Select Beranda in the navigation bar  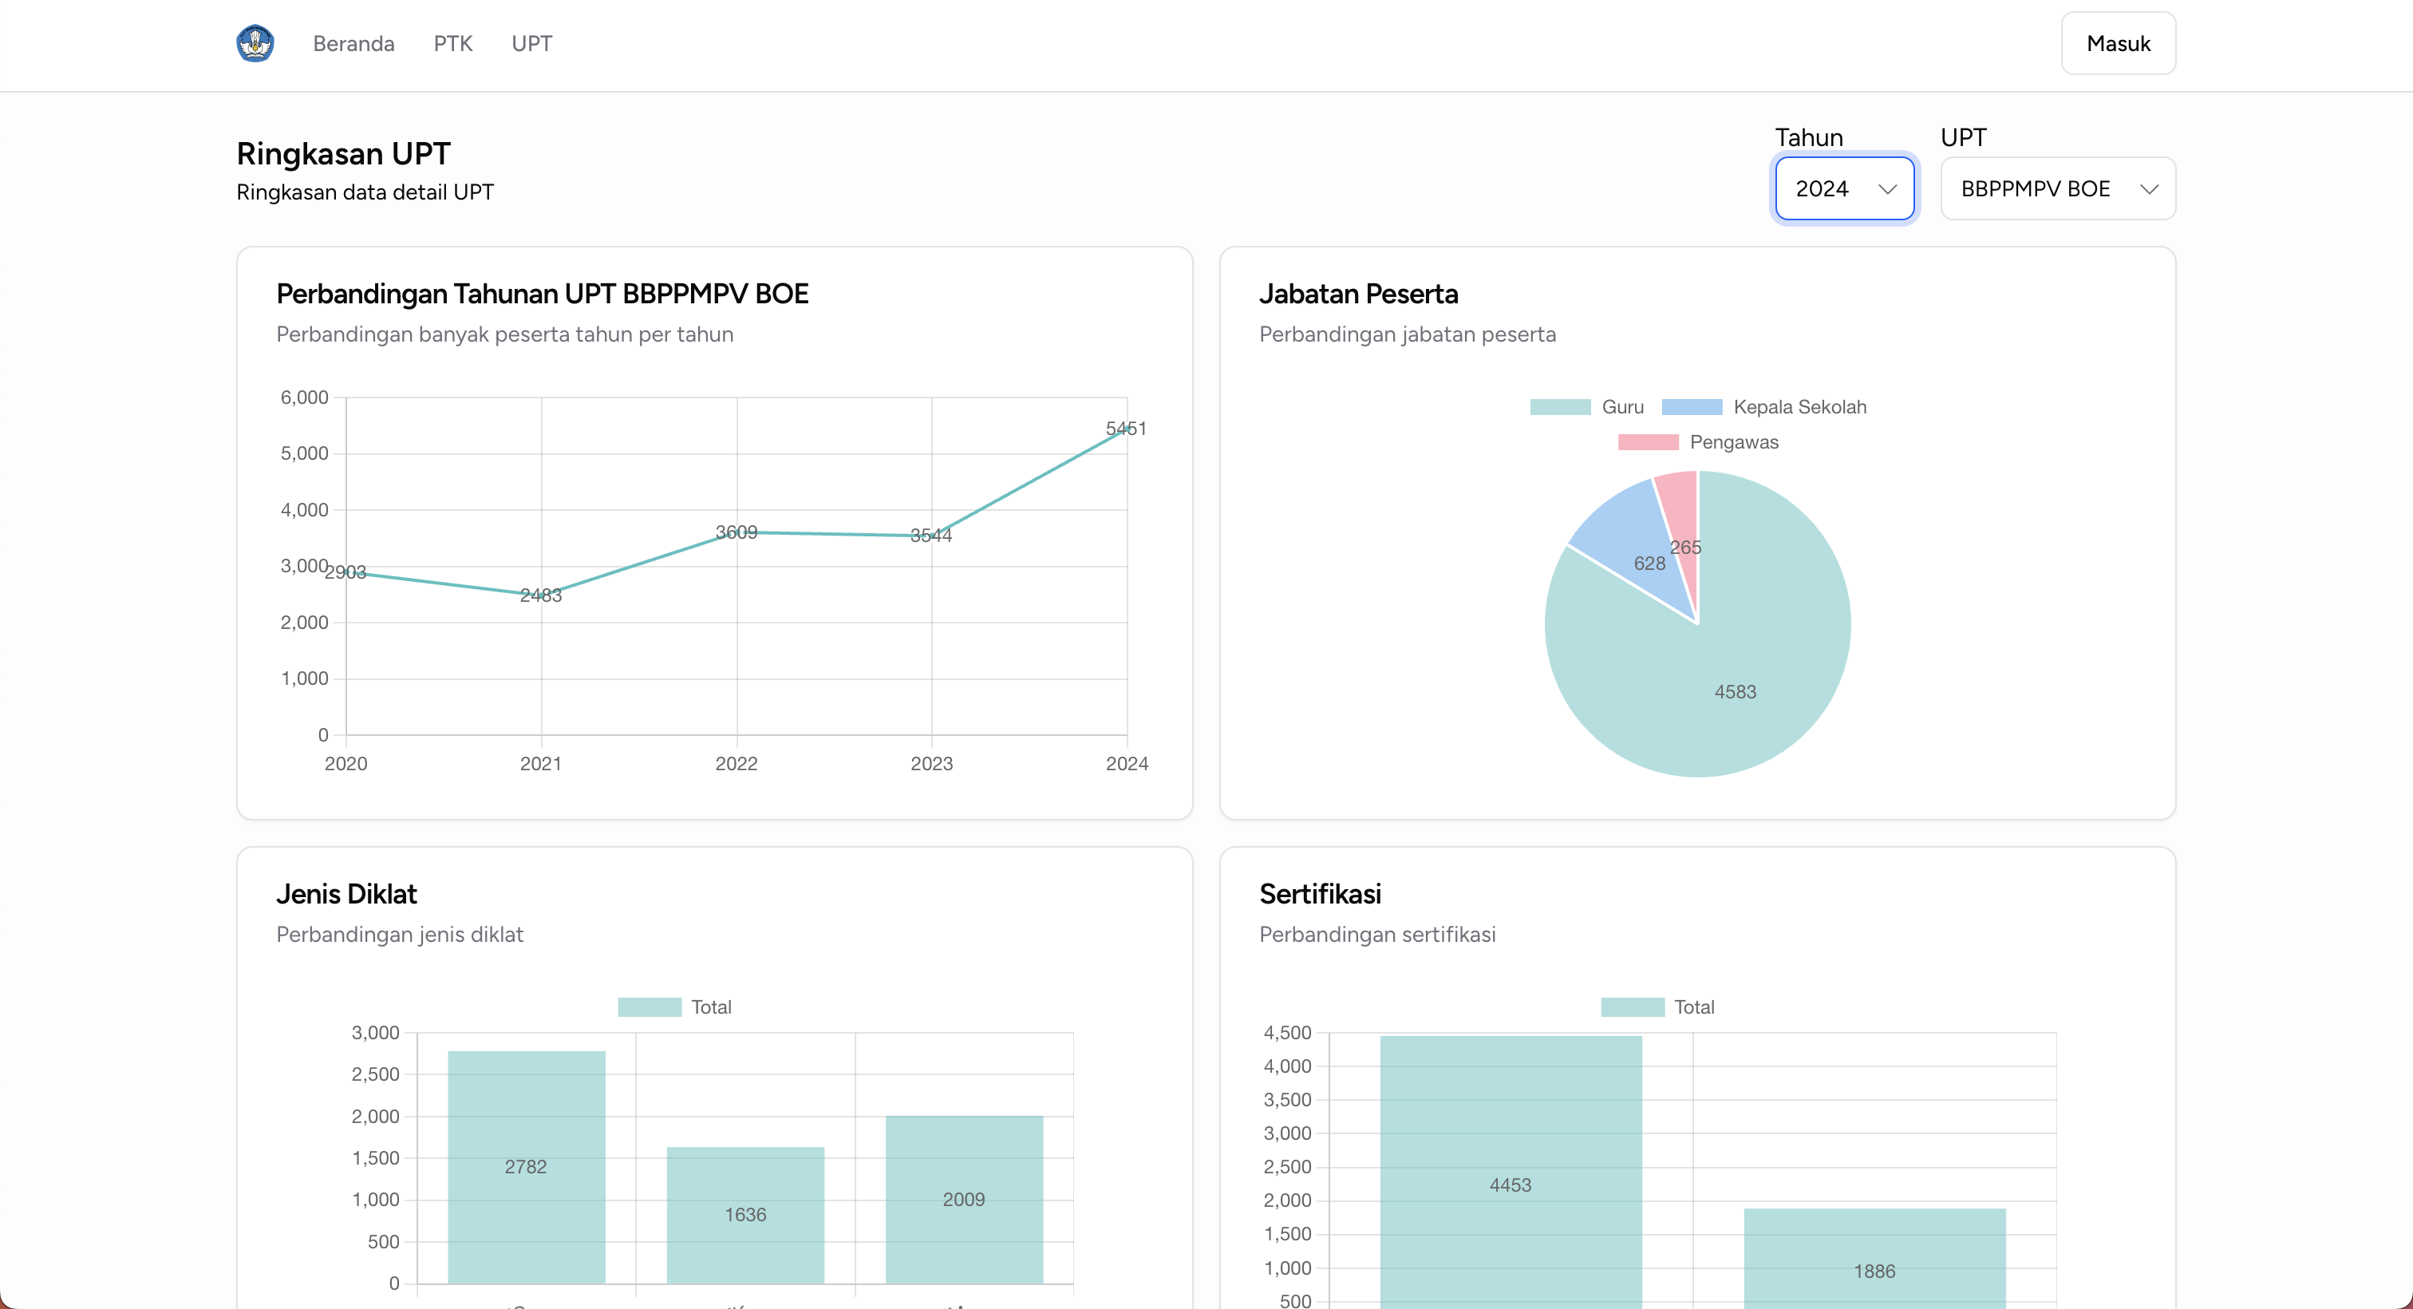[354, 43]
